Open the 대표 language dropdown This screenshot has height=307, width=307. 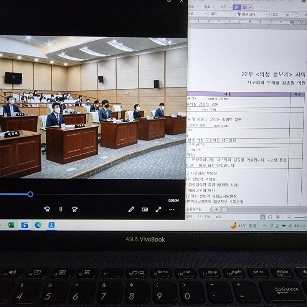point(222,14)
